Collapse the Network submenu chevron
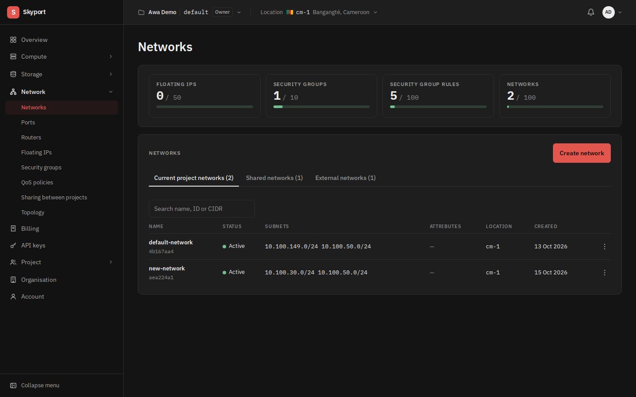Viewport: 636px width, 397px height. pyautogui.click(x=111, y=92)
